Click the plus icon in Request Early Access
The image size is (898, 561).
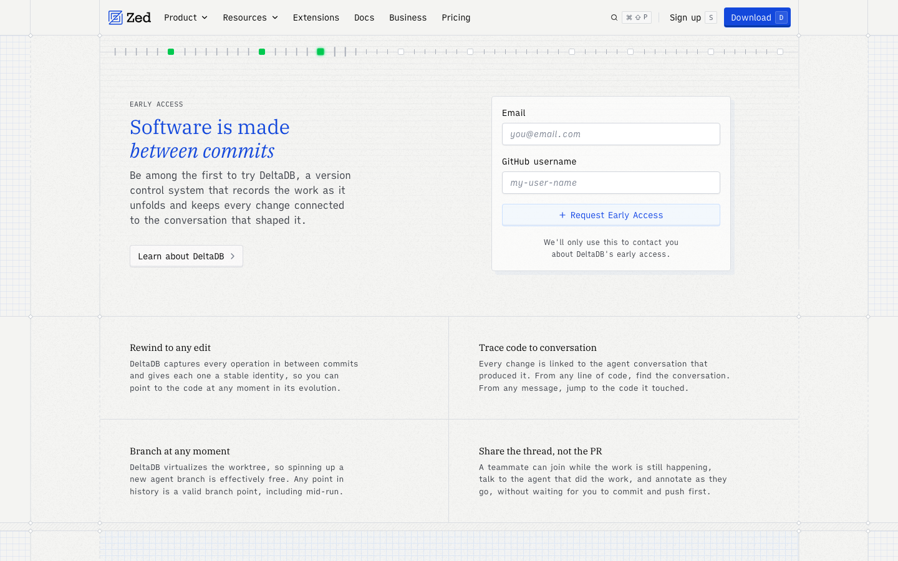[x=562, y=215]
